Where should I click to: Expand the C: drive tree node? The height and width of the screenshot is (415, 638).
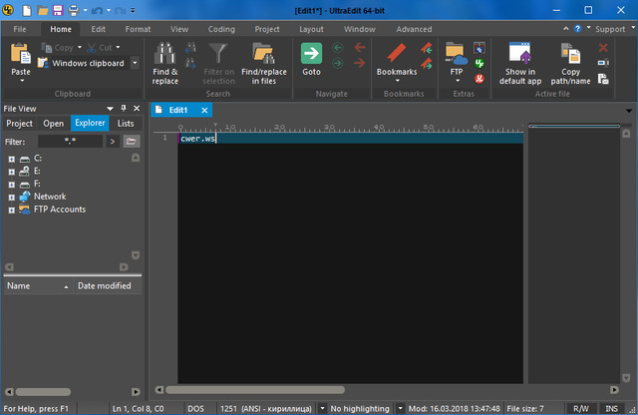pos(11,159)
